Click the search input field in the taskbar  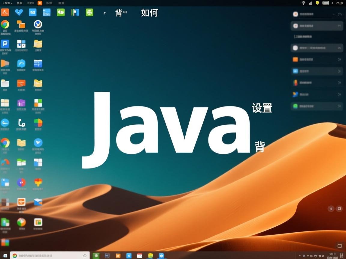point(48,255)
